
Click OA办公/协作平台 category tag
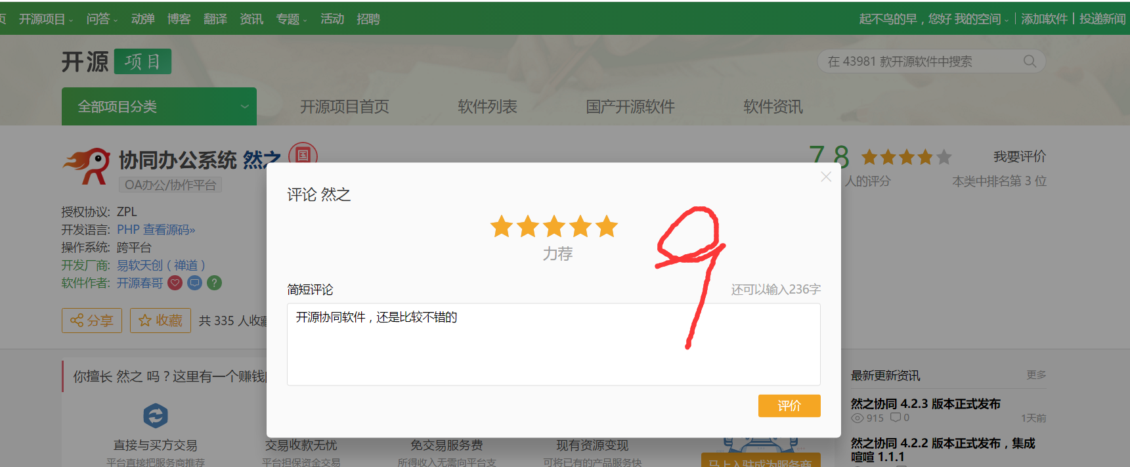pos(170,185)
